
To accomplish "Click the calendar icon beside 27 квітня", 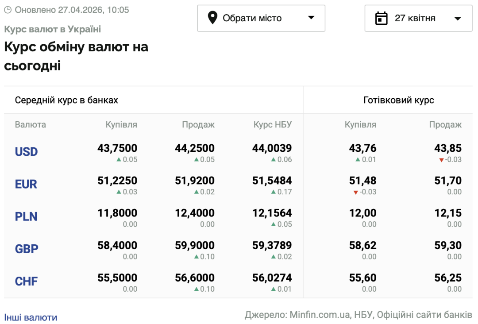I will [x=381, y=18].
